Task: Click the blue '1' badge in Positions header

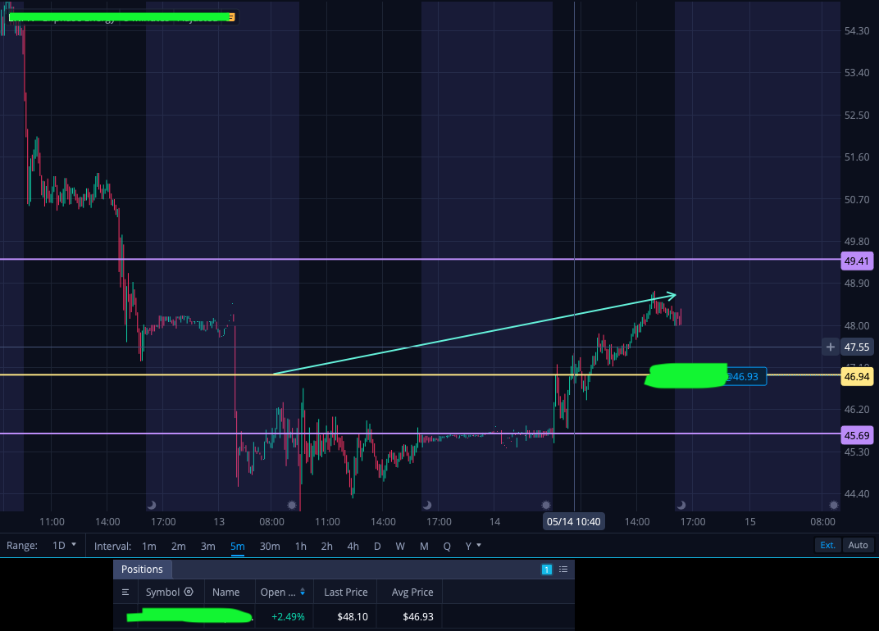Action: (547, 570)
